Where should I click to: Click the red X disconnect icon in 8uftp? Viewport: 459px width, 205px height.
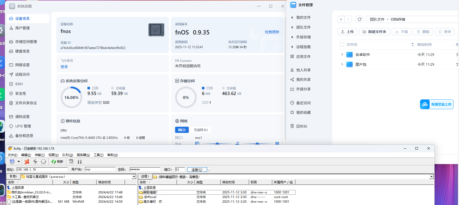[x=27, y=161]
